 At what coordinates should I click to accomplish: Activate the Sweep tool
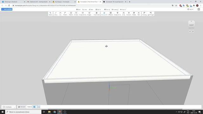[x=117, y=14]
